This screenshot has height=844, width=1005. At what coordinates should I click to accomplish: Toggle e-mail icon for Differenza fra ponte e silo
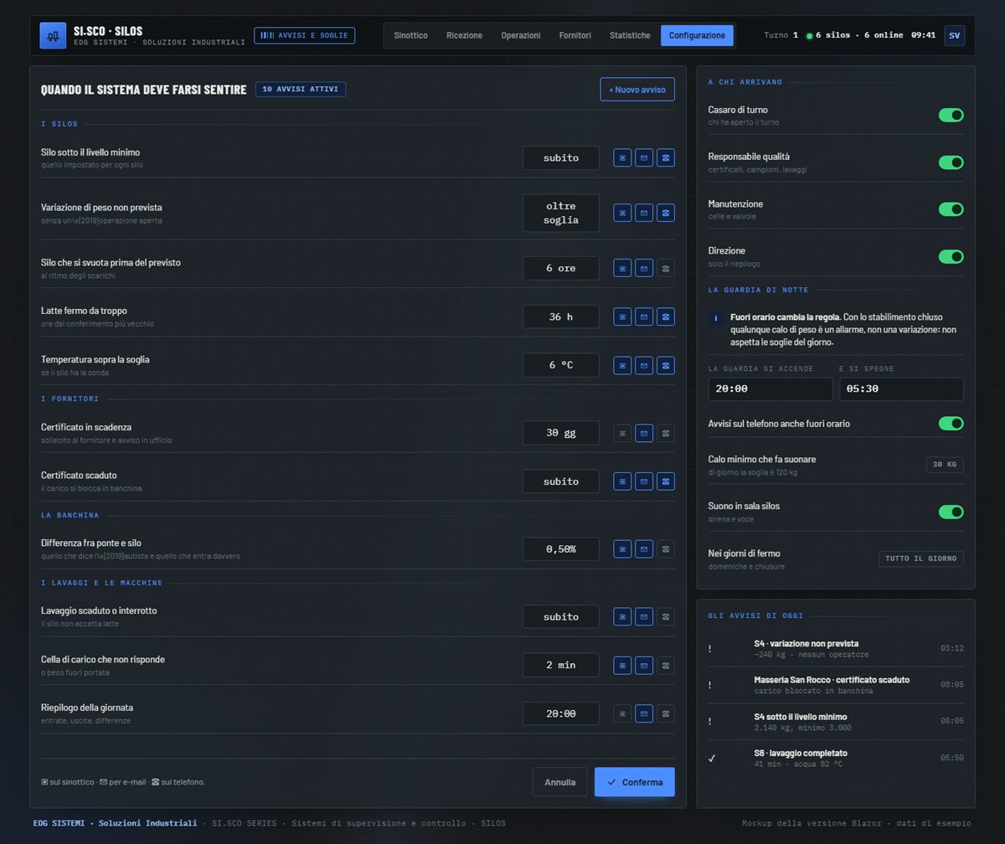pos(644,548)
